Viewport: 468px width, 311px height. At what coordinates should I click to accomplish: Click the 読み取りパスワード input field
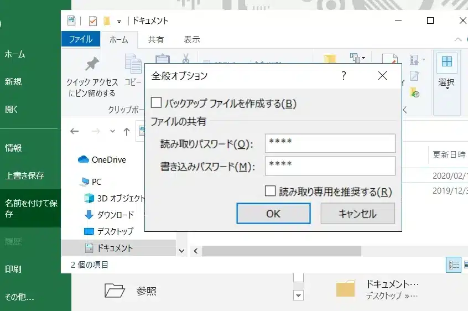(330, 143)
